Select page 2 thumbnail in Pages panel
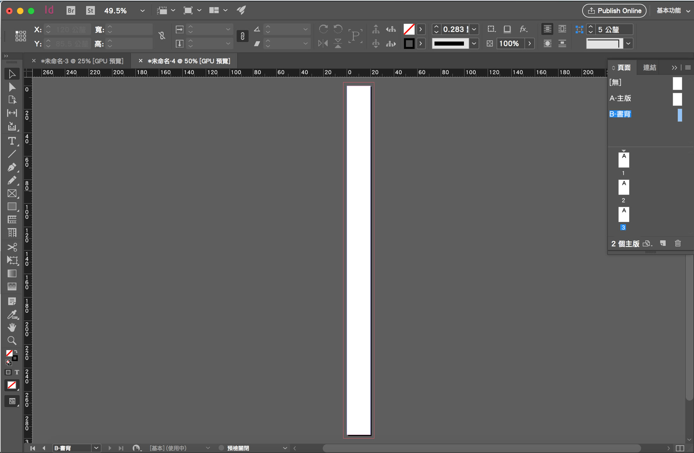This screenshot has width=694, height=453. [623, 187]
